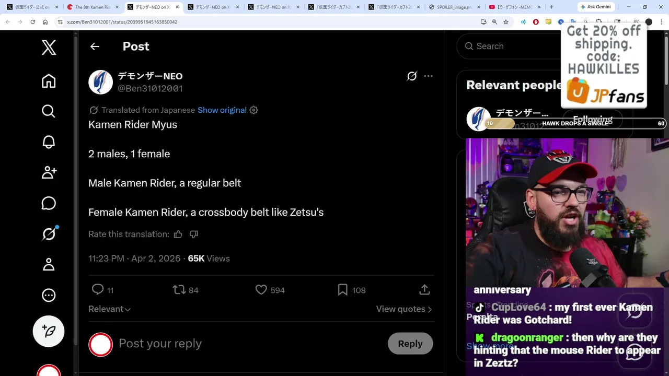The width and height of the screenshot is (669, 376).
Task: Click the bookmark icon with 108
Action: click(x=343, y=290)
